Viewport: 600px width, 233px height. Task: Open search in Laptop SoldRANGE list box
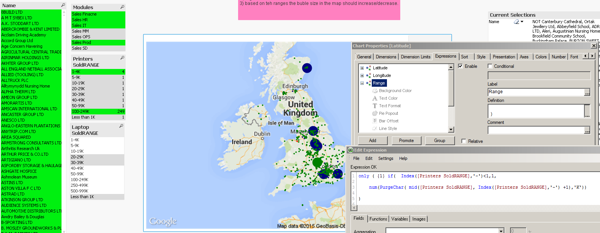coord(121,126)
